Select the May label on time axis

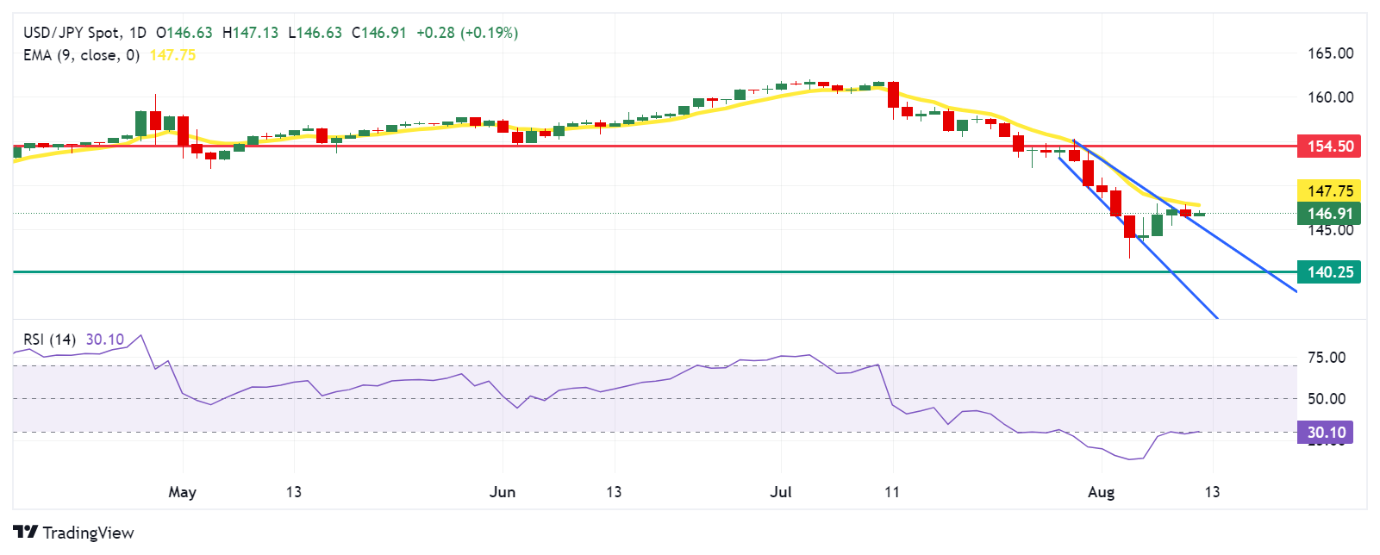pyautogui.click(x=182, y=492)
